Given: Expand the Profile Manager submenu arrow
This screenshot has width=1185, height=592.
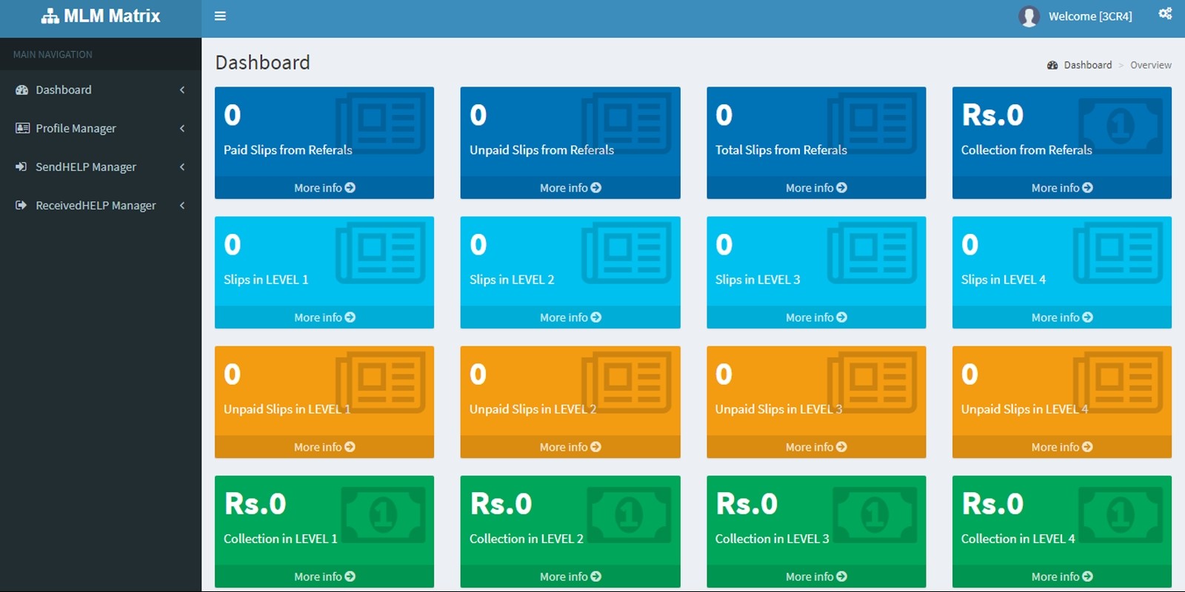Looking at the screenshot, I should point(182,129).
